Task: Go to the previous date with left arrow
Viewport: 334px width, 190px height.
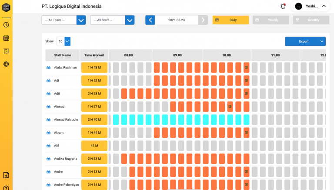Action: (x=150, y=20)
